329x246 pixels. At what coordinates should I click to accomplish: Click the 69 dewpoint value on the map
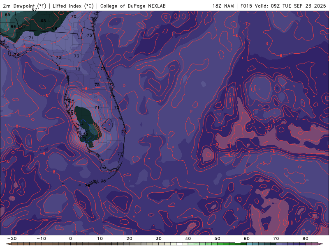(55, 28)
